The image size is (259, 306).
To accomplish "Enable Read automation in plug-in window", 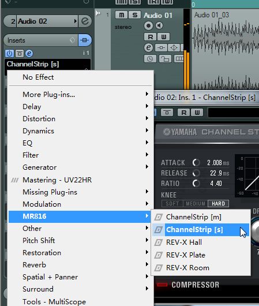I will pos(183,113).
